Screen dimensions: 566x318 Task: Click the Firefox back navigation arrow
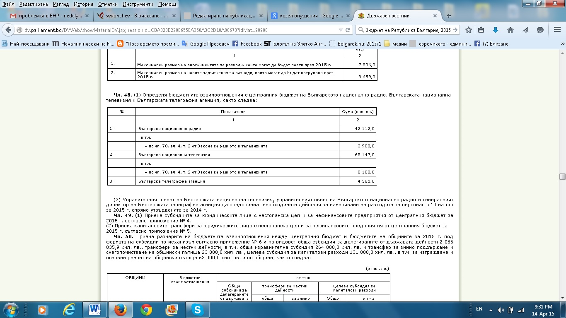coord(8,30)
